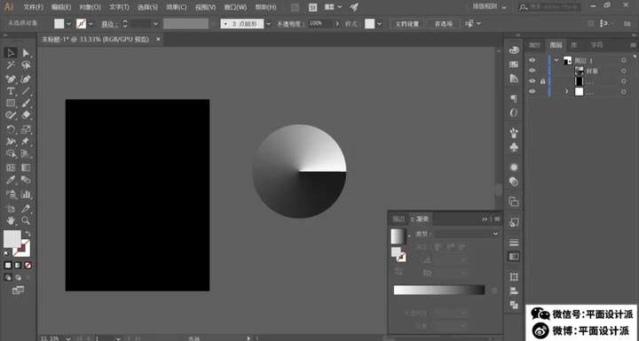The width and height of the screenshot is (639, 341).
Task: Click the 文档设置 button
Action: pyautogui.click(x=407, y=24)
